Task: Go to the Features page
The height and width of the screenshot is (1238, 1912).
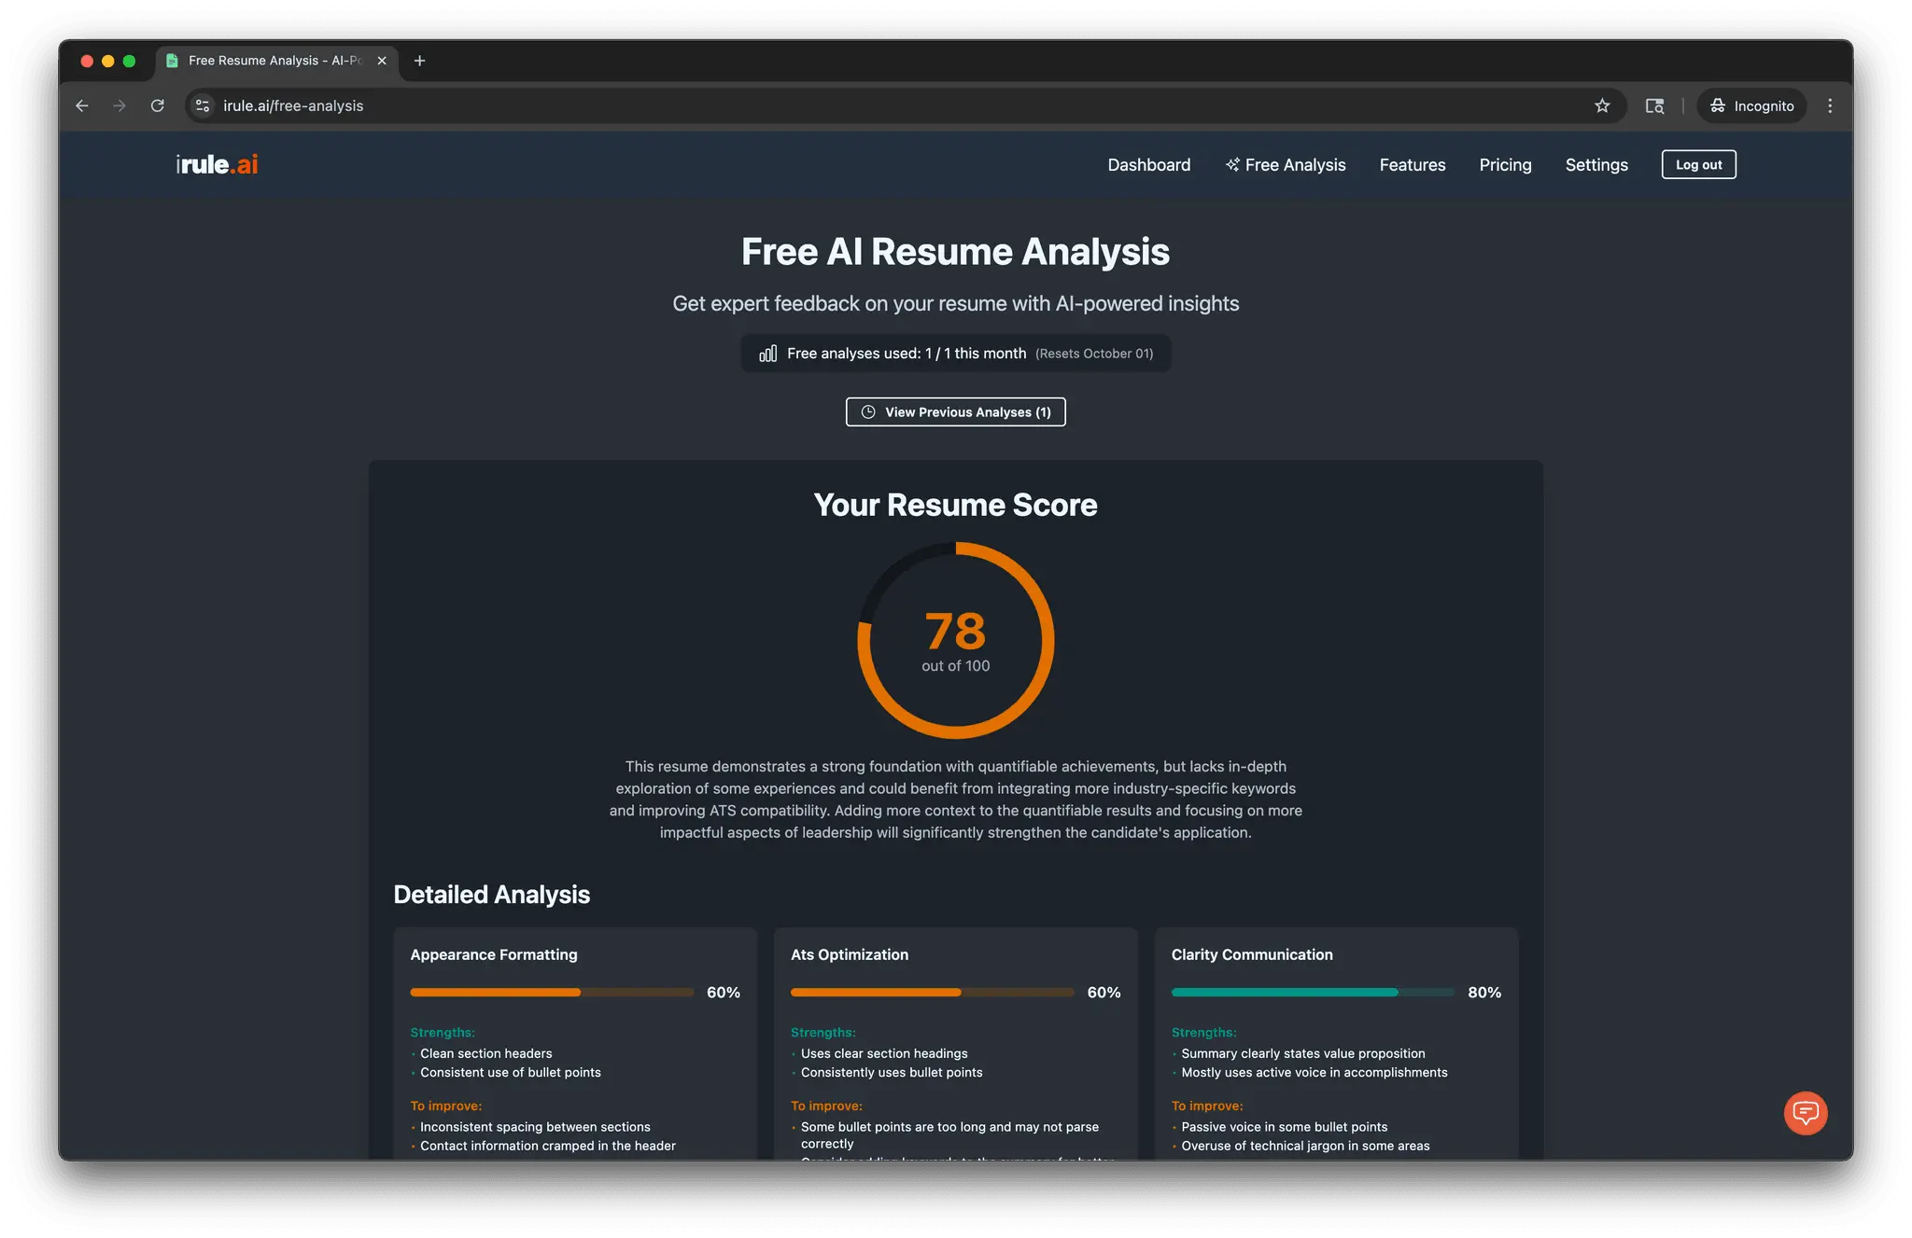Action: [x=1412, y=164]
